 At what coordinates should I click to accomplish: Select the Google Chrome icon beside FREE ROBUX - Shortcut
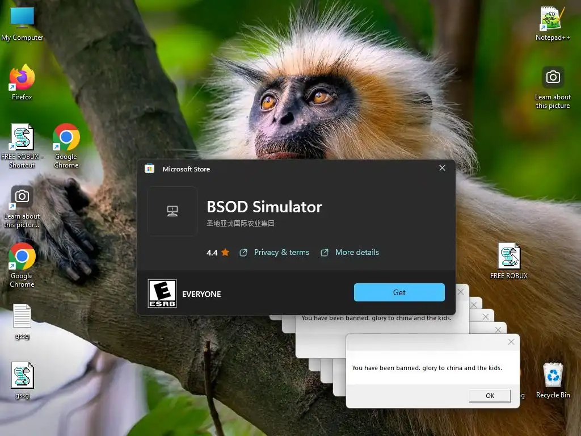(66, 146)
